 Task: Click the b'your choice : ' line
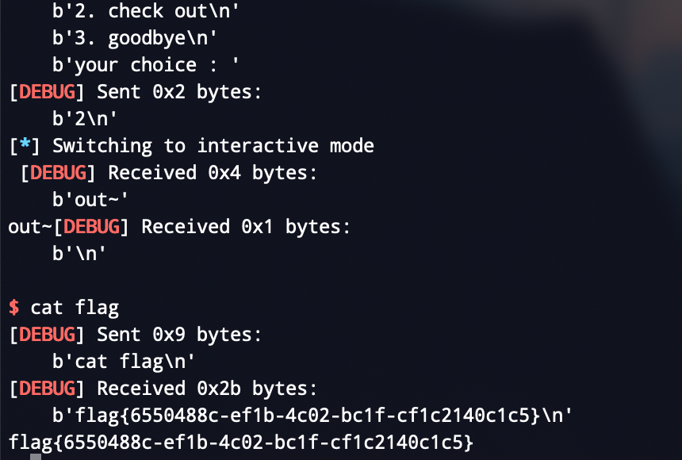[146, 65]
